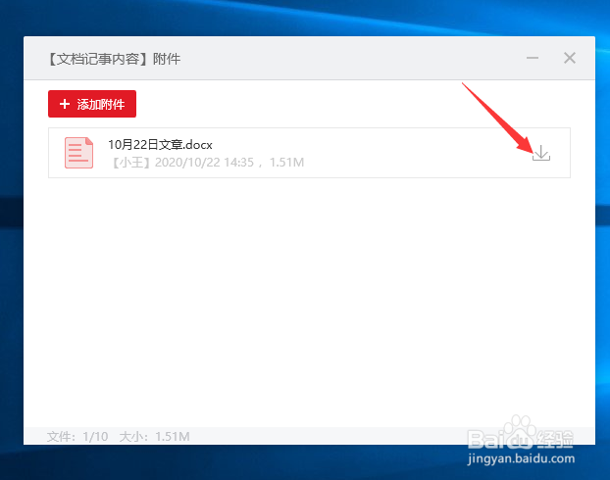The width and height of the screenshot is (610, 480).
Task: Click the 【小王】2020/10/22 14:35 details text
Action: [208, 162]
